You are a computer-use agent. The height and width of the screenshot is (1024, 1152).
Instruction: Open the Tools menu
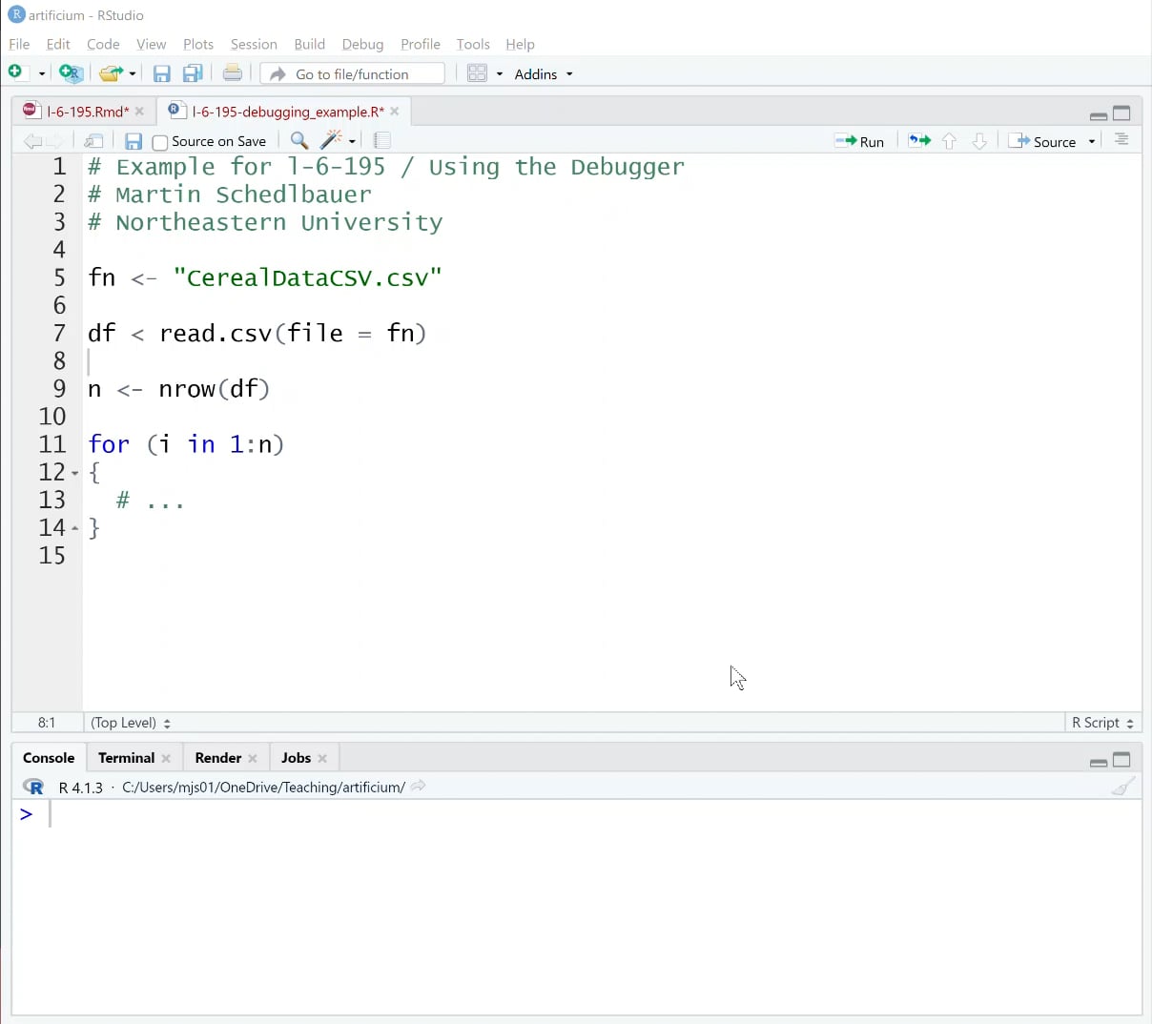(473, 44)
